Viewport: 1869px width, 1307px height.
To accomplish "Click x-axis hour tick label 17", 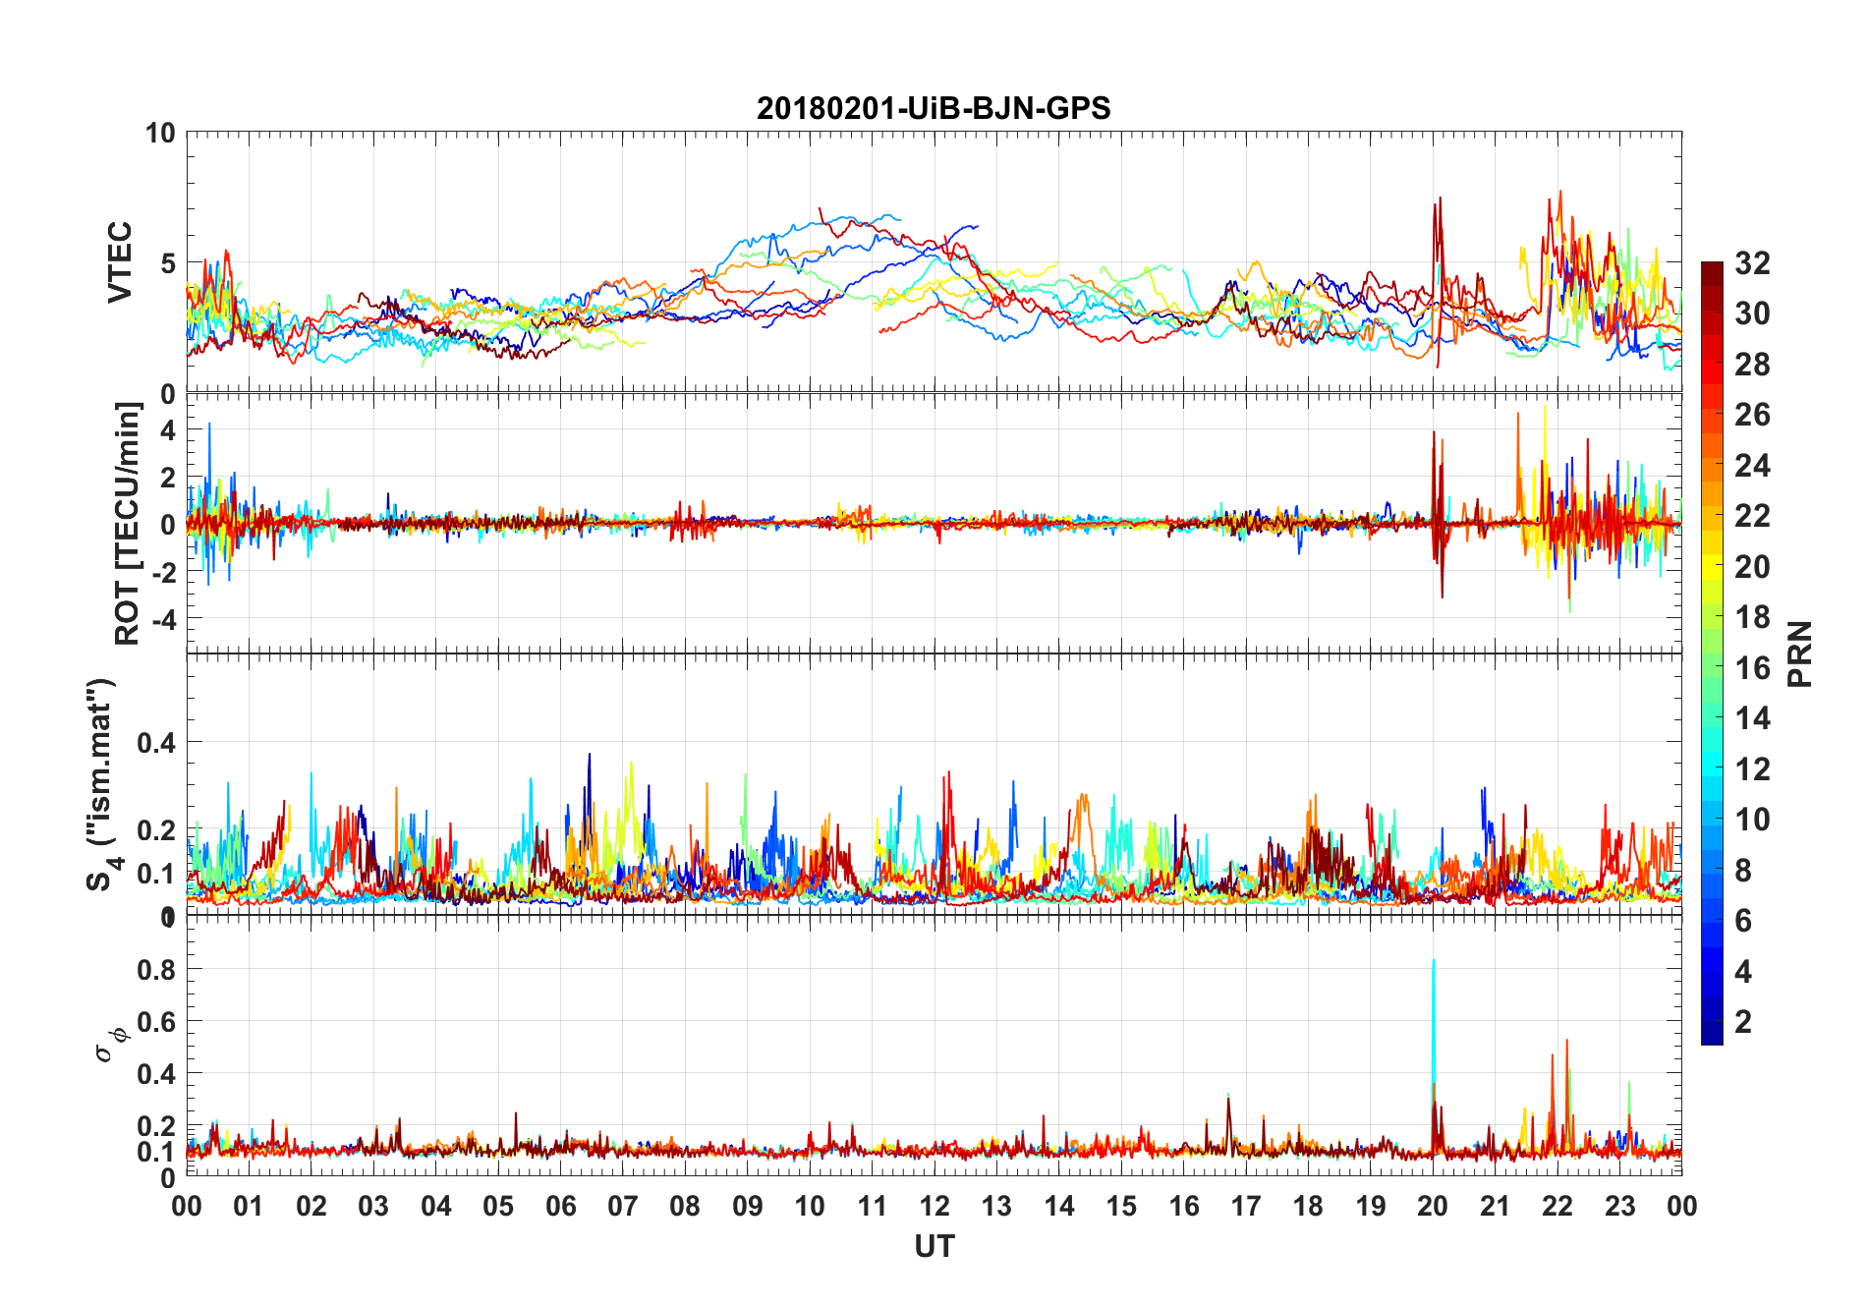I will coord(1246,1206).
